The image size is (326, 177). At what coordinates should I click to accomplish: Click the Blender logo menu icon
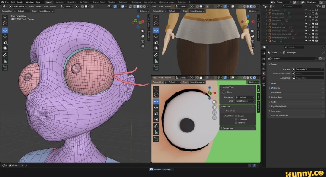point(2,2)
